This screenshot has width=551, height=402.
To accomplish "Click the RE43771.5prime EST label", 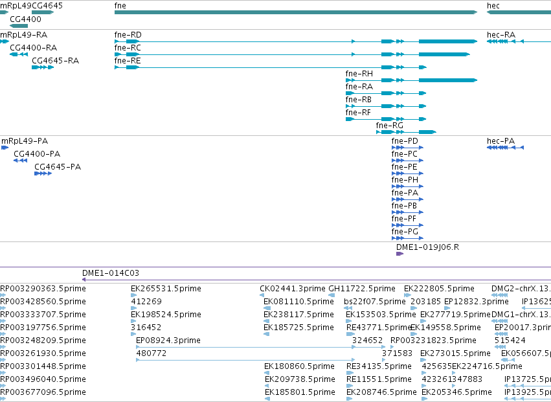I will point(379,328).
